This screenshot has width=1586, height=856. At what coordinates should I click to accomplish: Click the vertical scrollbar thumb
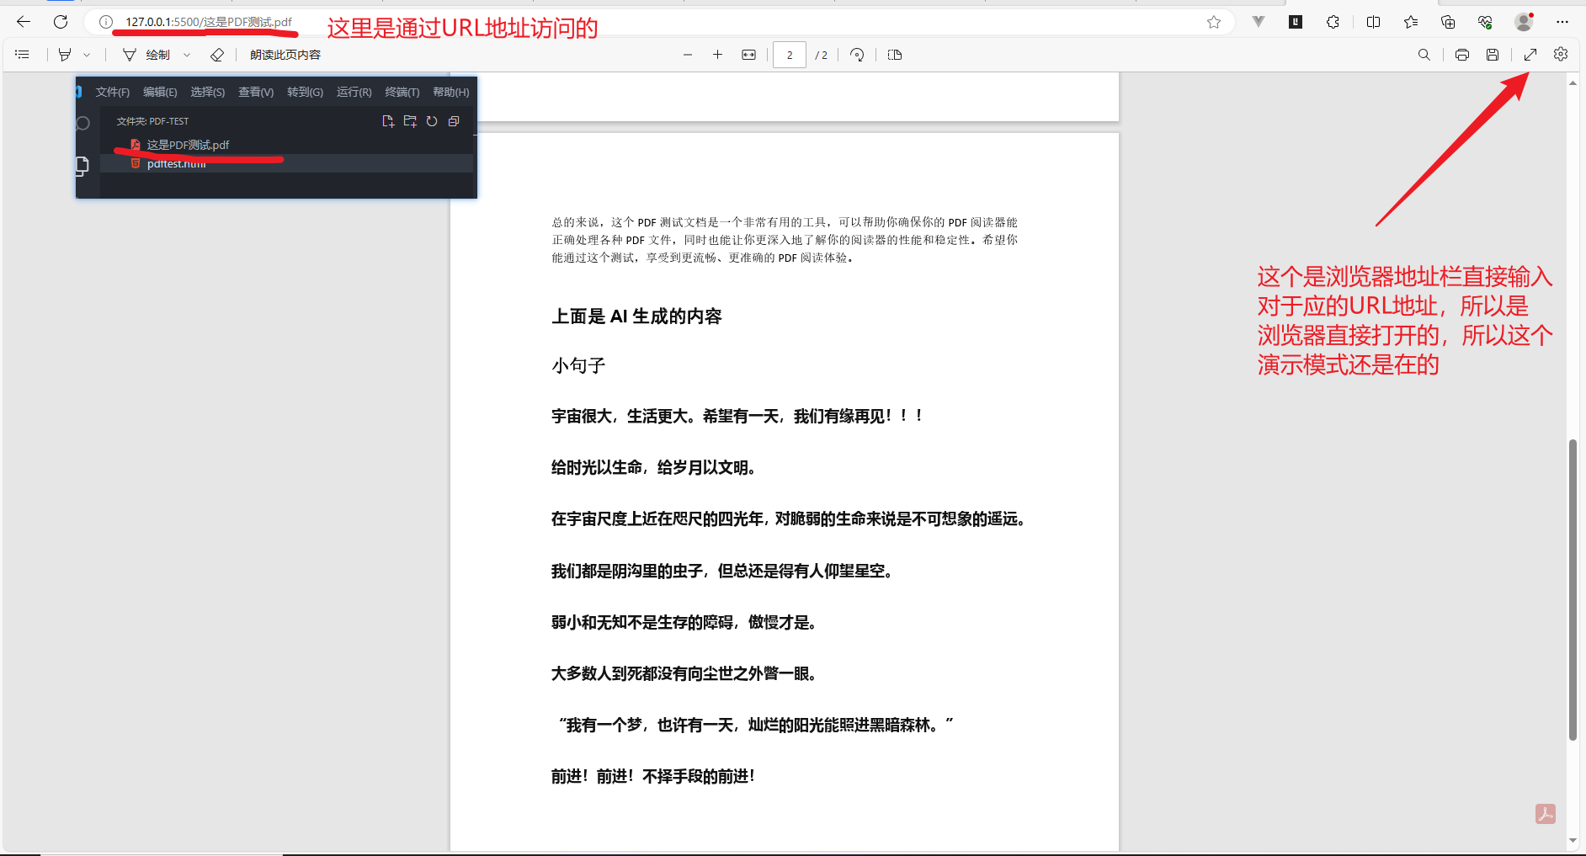(x=1573, y=590)
